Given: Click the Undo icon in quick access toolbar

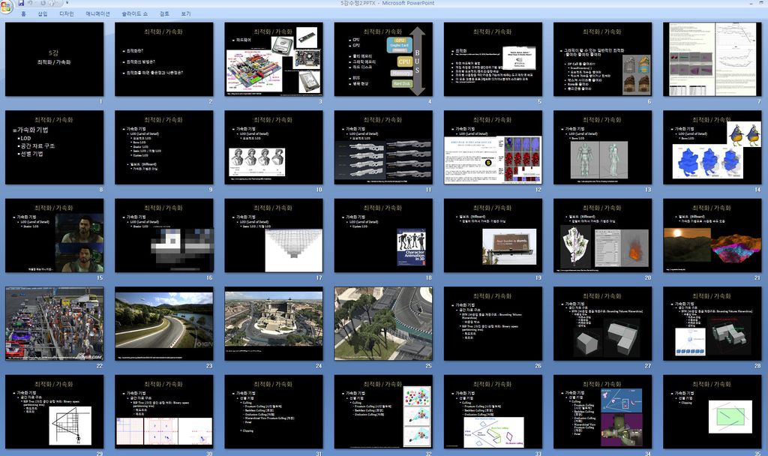Looking at the screenshot, I should pyautogui.click(x=31, y=3).
